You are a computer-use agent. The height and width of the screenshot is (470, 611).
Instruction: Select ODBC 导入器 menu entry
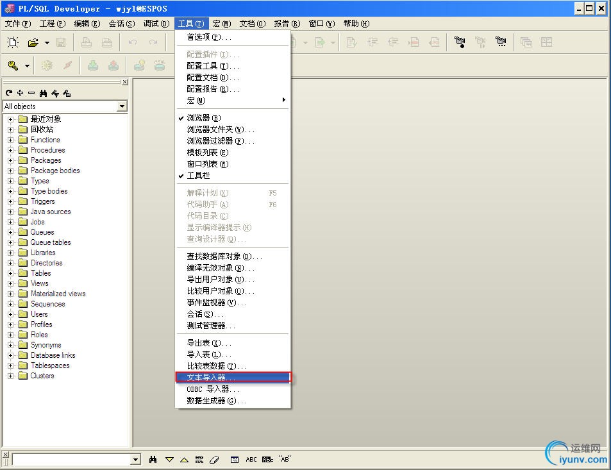click(x=233, y=389)
